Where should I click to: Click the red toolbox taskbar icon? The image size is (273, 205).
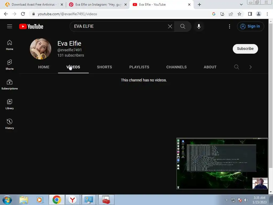106,200
